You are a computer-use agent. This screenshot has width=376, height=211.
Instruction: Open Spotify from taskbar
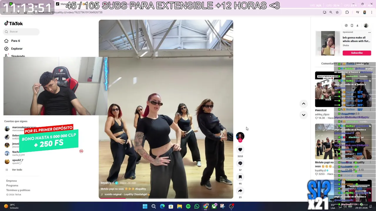tap(188, 206)
